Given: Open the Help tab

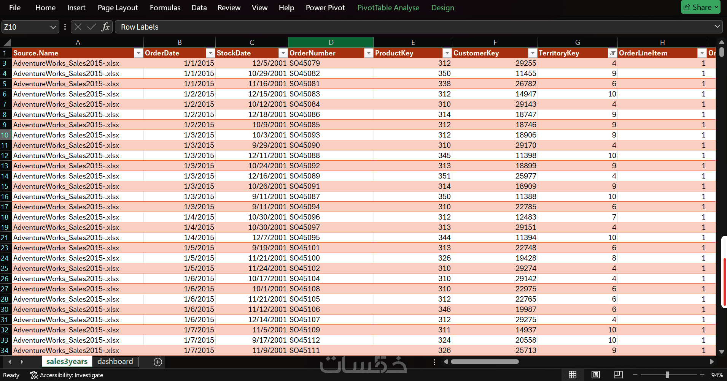Looking at the screenshot, I should (x=286, y=8).
